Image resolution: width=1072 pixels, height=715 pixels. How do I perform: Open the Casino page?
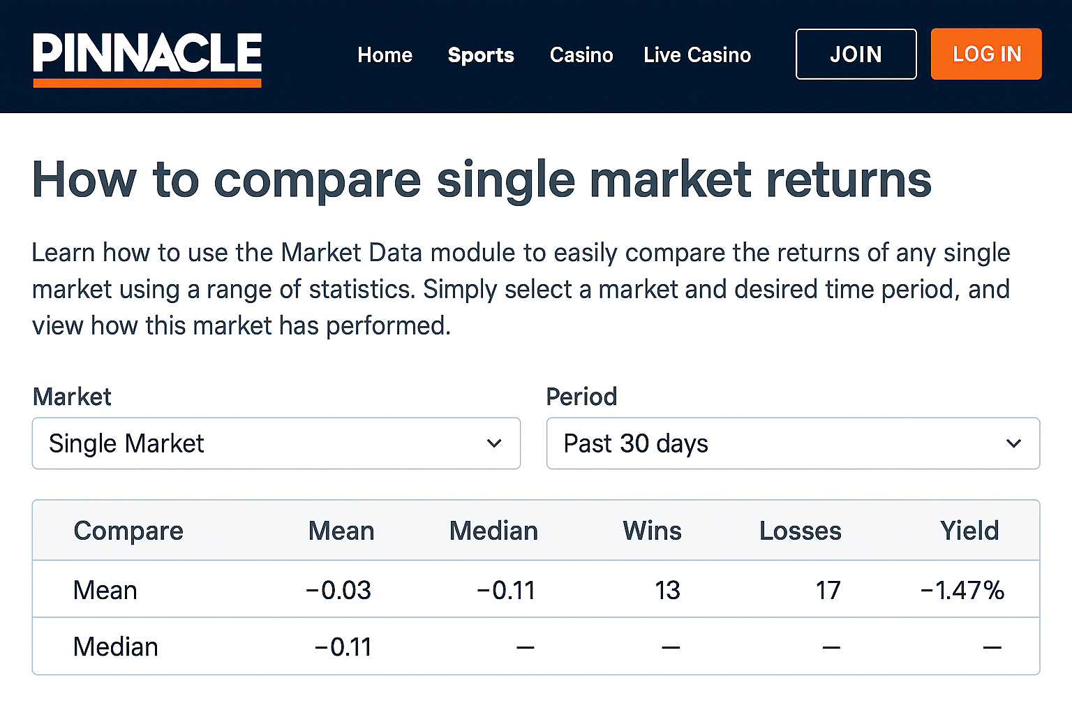[x=581, y=55]
